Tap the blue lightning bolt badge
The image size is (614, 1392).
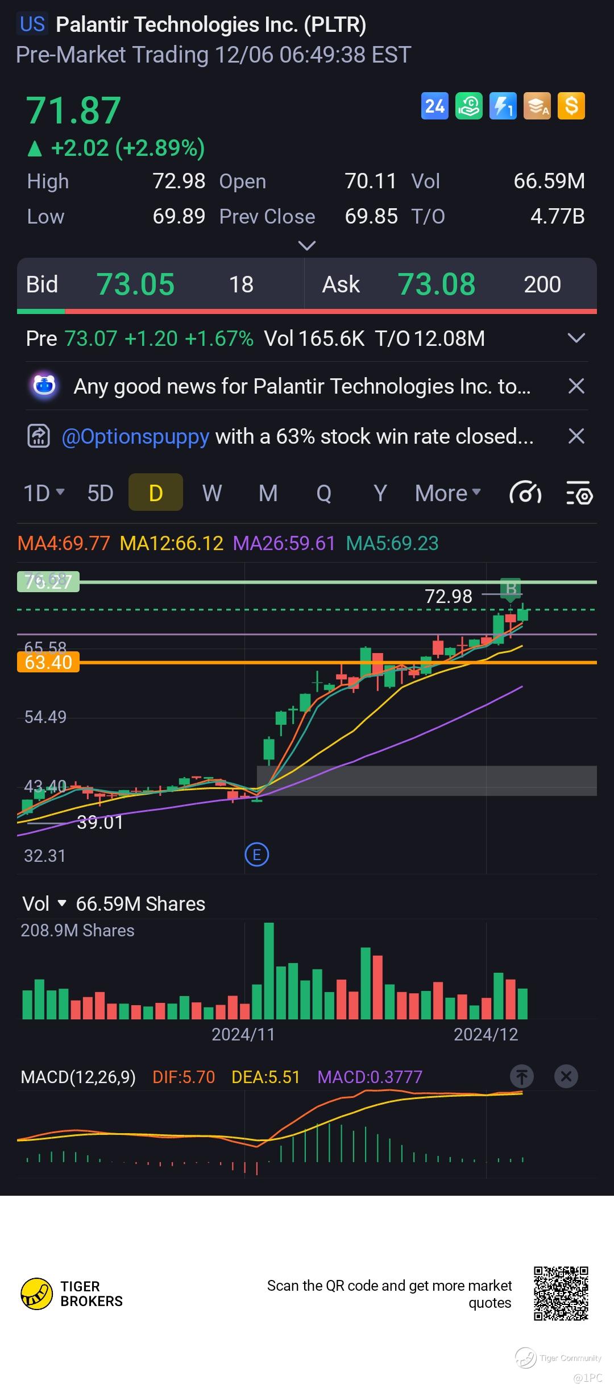[503, 106]
